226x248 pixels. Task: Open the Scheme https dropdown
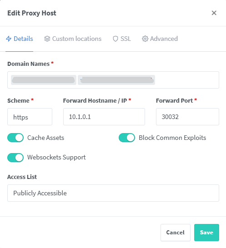pos(30,117)
